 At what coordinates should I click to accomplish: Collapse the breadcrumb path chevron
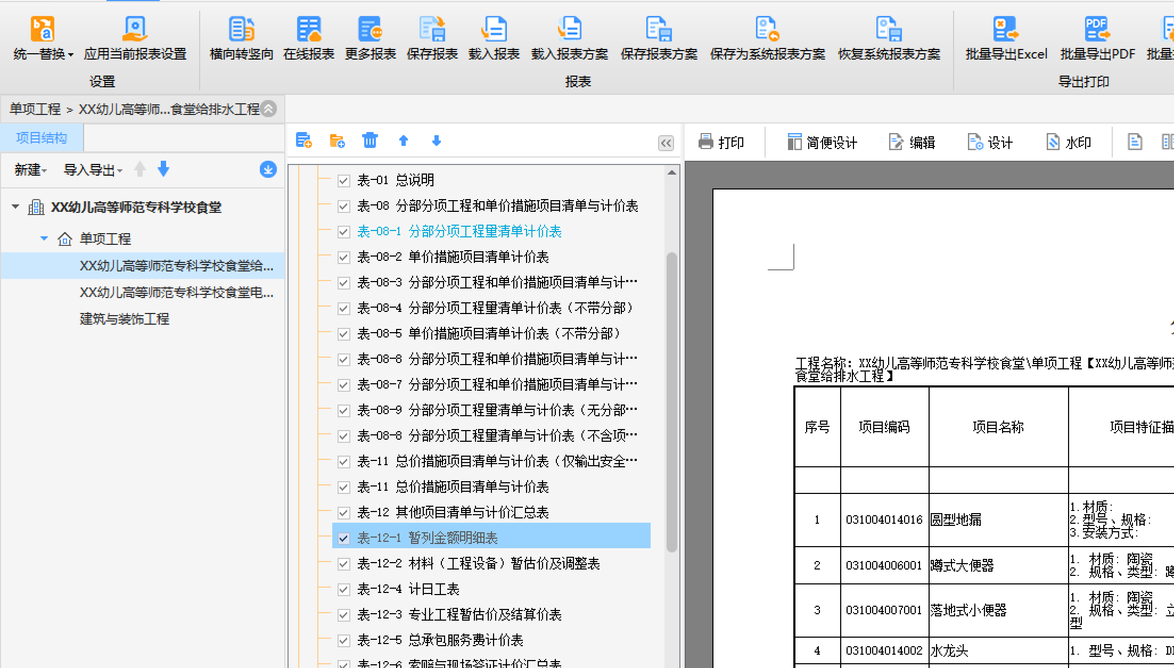click(269, 109)
